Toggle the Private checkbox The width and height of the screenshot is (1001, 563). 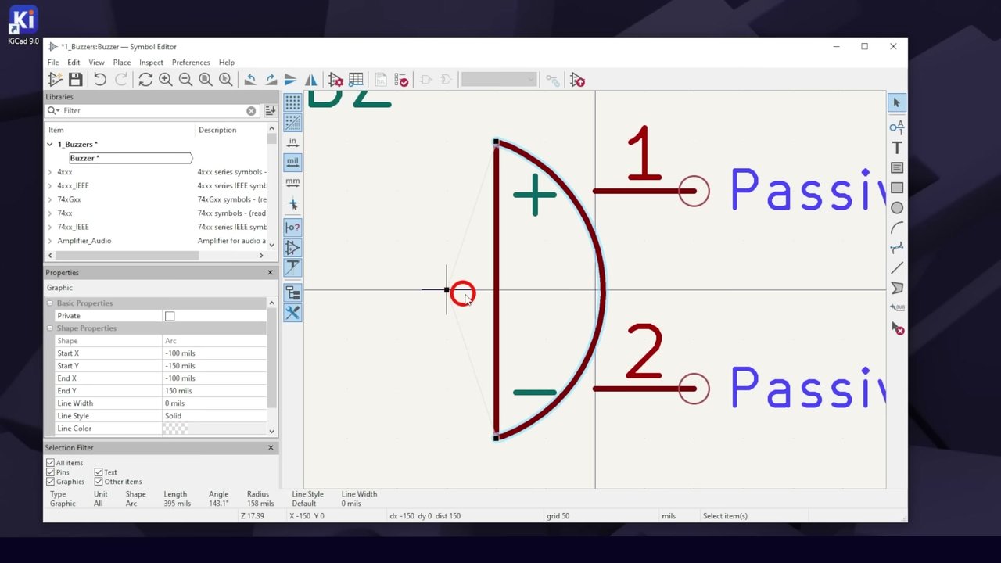pos(170,316)
